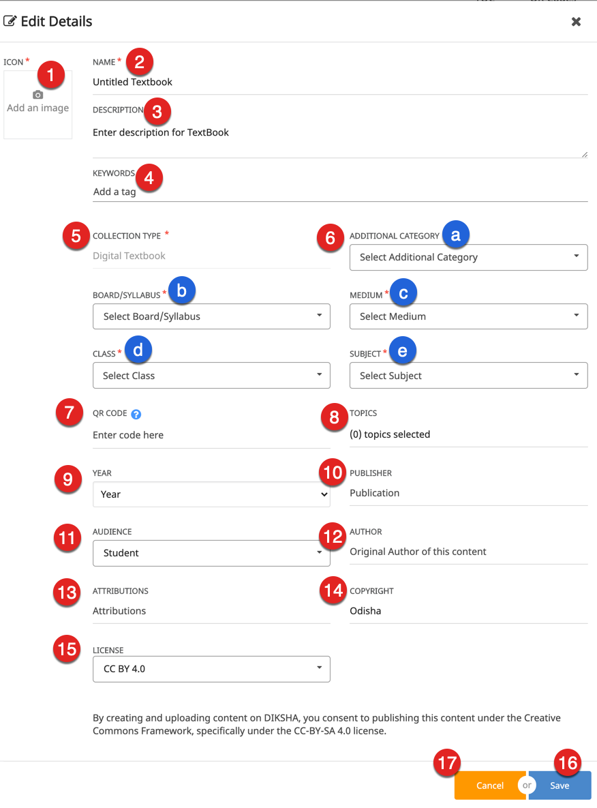597x808 pixels.
Task: Click the QR Code help question-mark icon
Action: coord(136,414)
